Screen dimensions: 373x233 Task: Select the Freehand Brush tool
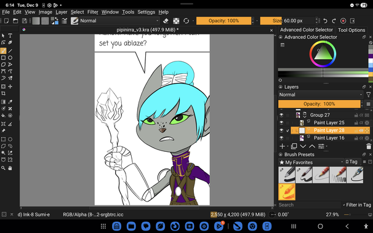(x=3, y=51)
